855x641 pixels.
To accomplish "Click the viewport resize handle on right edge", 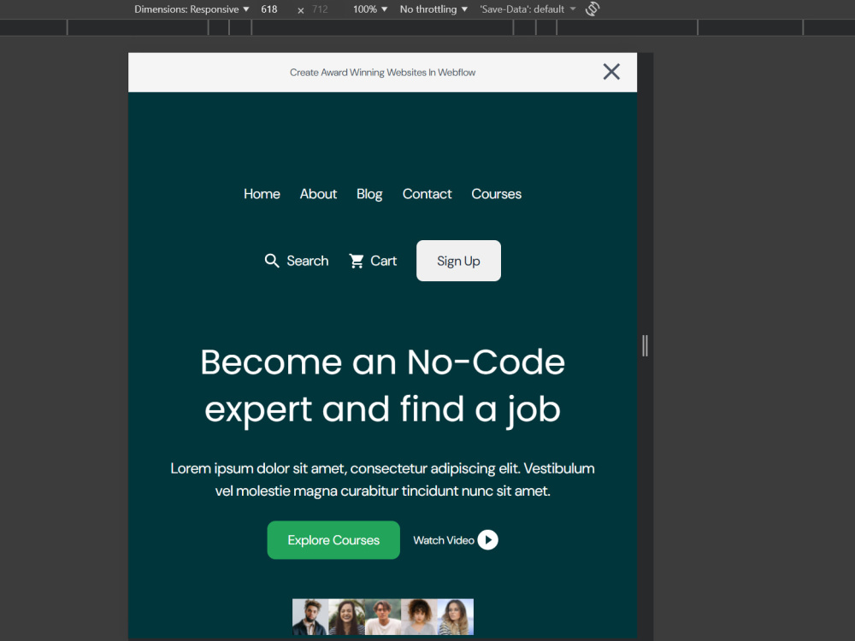I will pyautogui.click(x=645, y=346).
